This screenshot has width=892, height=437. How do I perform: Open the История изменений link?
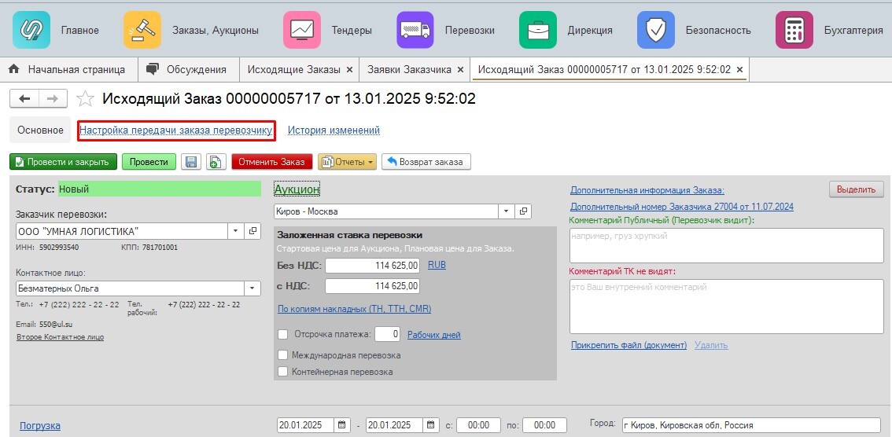tap(334, 130)
